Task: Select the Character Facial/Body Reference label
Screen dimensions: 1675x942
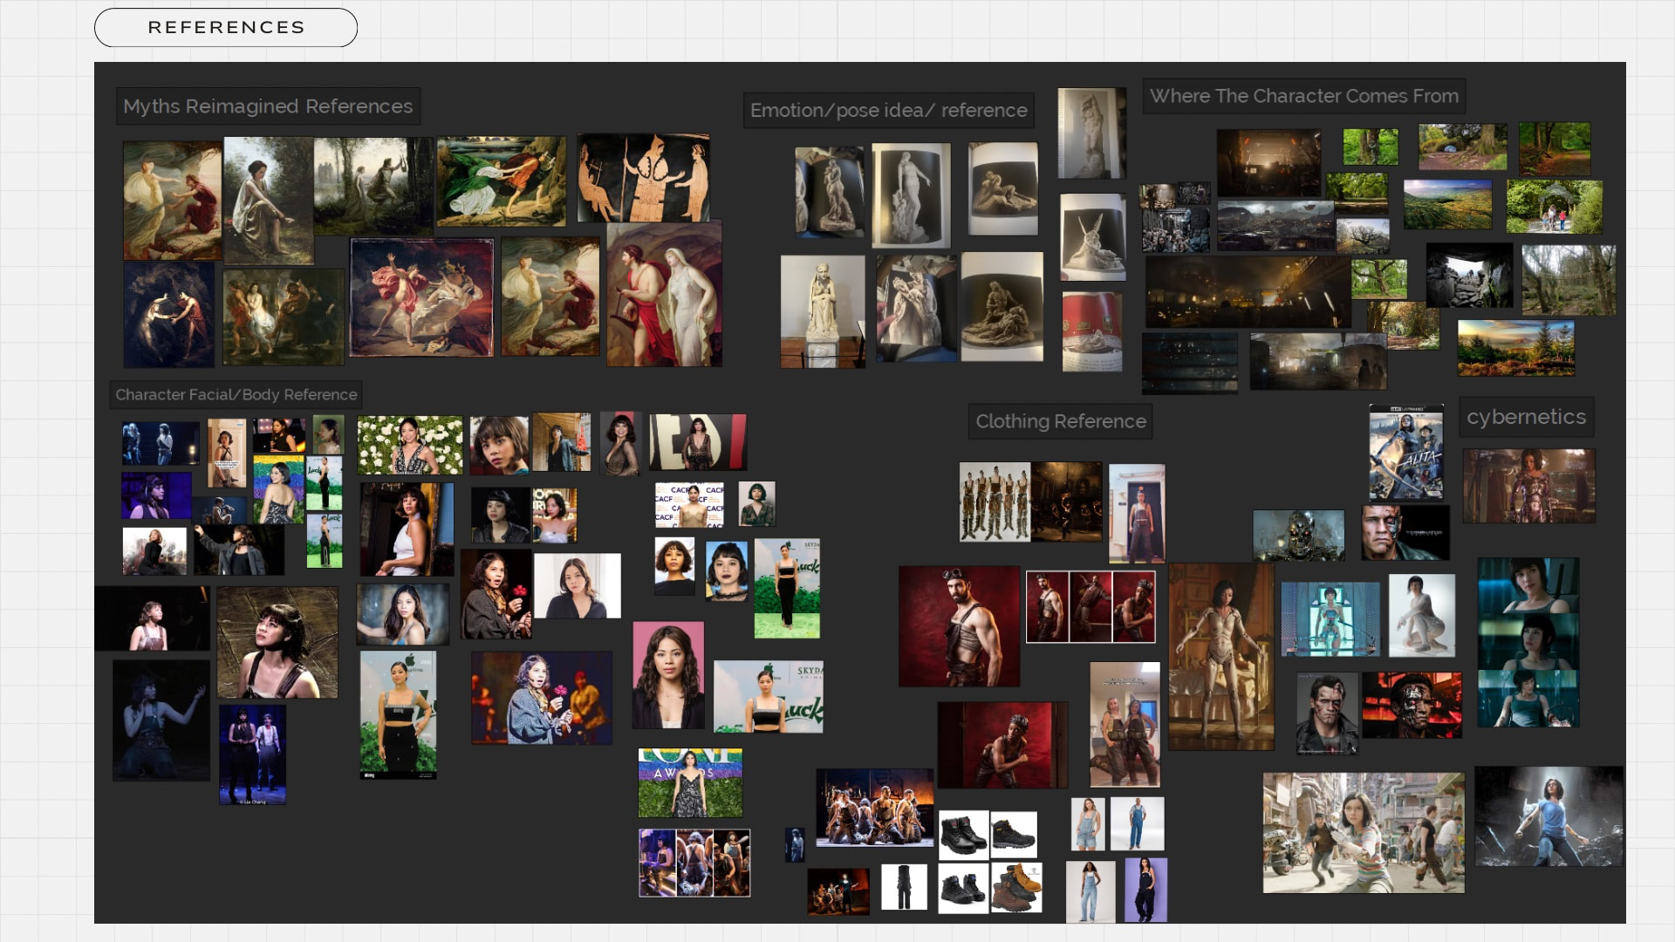Action: (236, 394)
